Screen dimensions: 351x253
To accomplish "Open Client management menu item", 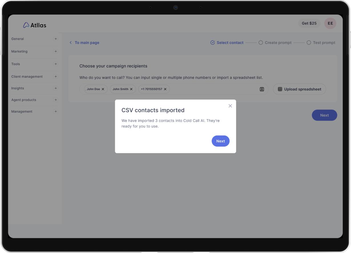I will [x=27, y=77].
